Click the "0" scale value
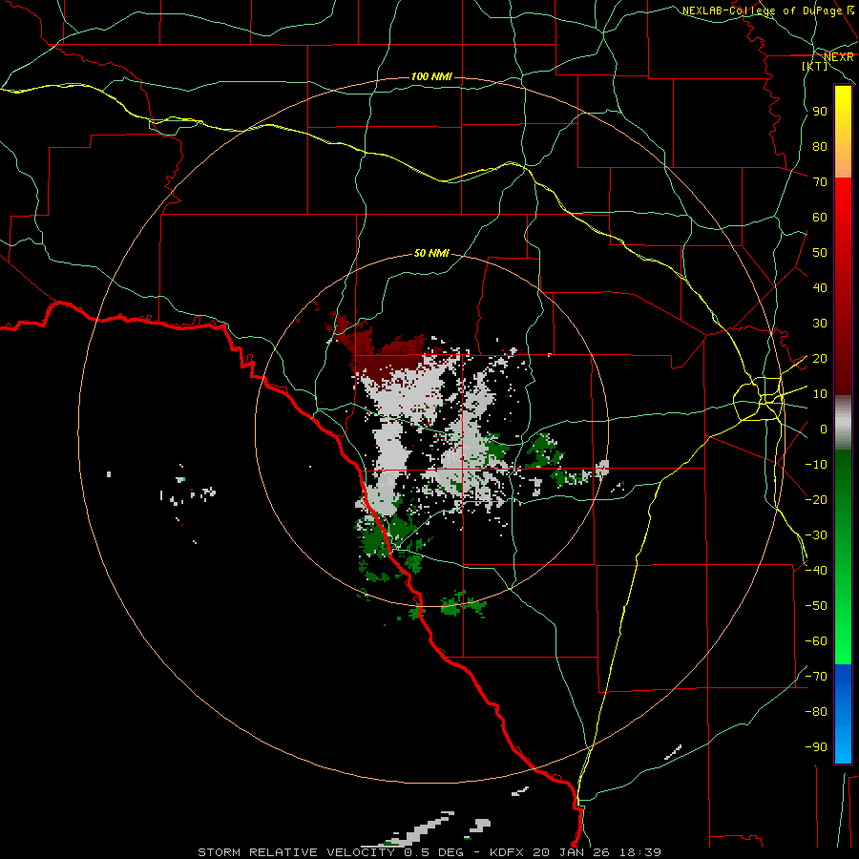 824,429
